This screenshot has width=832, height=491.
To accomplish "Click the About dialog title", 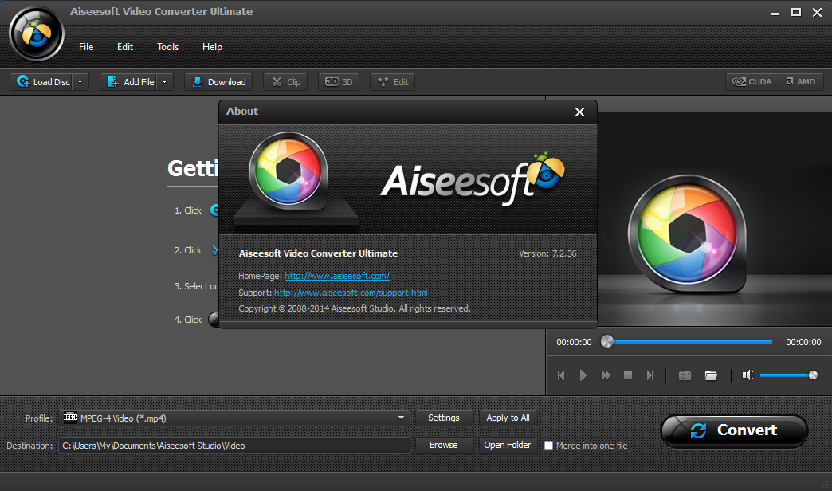I will [x=242, y=111].
